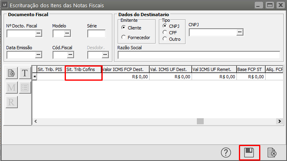
Task: Select the CPF type option
Action: (x=165, y=32)
